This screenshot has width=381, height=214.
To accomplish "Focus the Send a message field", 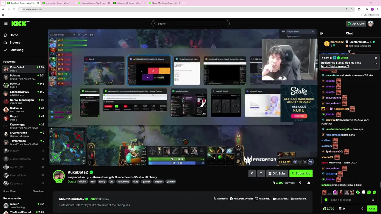I will click(349, 200).
